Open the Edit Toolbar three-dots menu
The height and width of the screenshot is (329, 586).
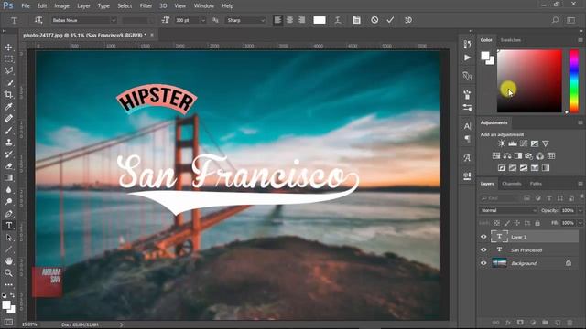(x=8, y=284)
